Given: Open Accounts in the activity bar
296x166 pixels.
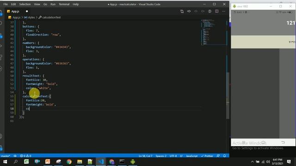Looking at the screenshot, I should [1, 136].
